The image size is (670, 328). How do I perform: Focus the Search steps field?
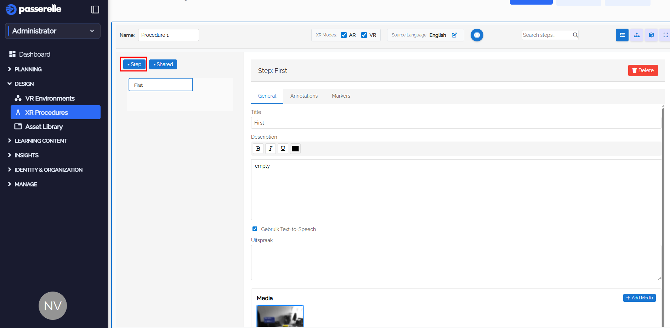[547, 35]
